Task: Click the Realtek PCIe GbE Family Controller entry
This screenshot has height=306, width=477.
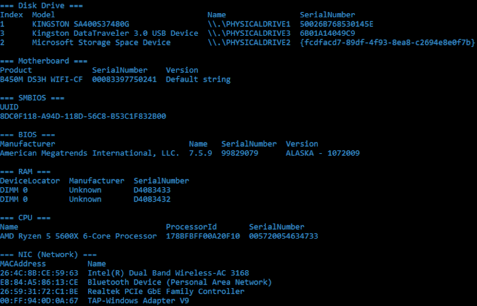Action: (x=166, y=291)
